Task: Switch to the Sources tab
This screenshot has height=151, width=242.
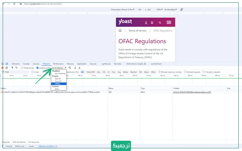Action: coord(36,64)
